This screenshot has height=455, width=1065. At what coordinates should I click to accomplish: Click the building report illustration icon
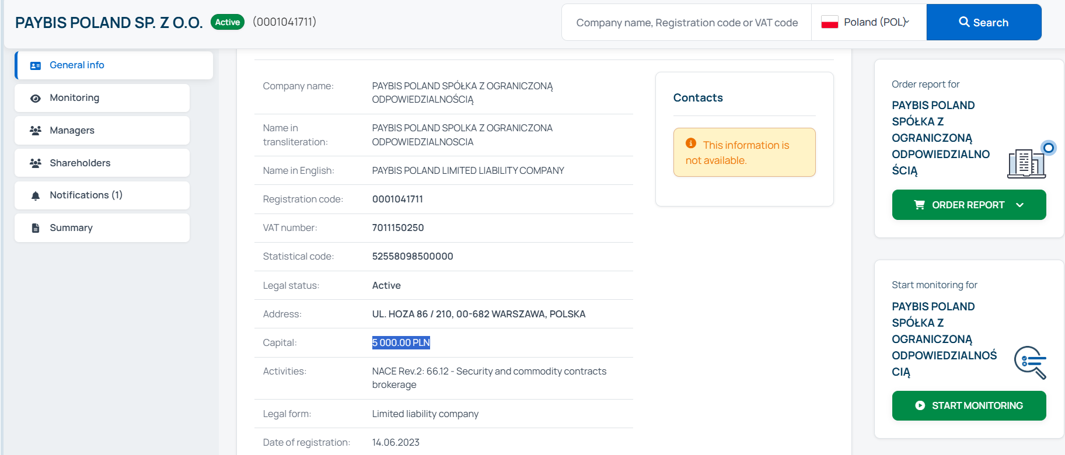(1026, 163)
